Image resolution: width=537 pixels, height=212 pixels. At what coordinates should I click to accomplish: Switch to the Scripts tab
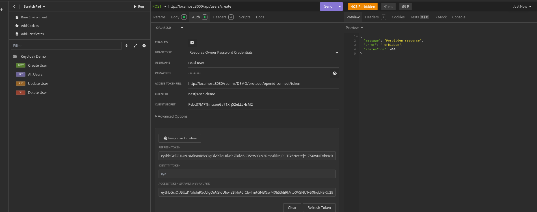tap(245, 17)
